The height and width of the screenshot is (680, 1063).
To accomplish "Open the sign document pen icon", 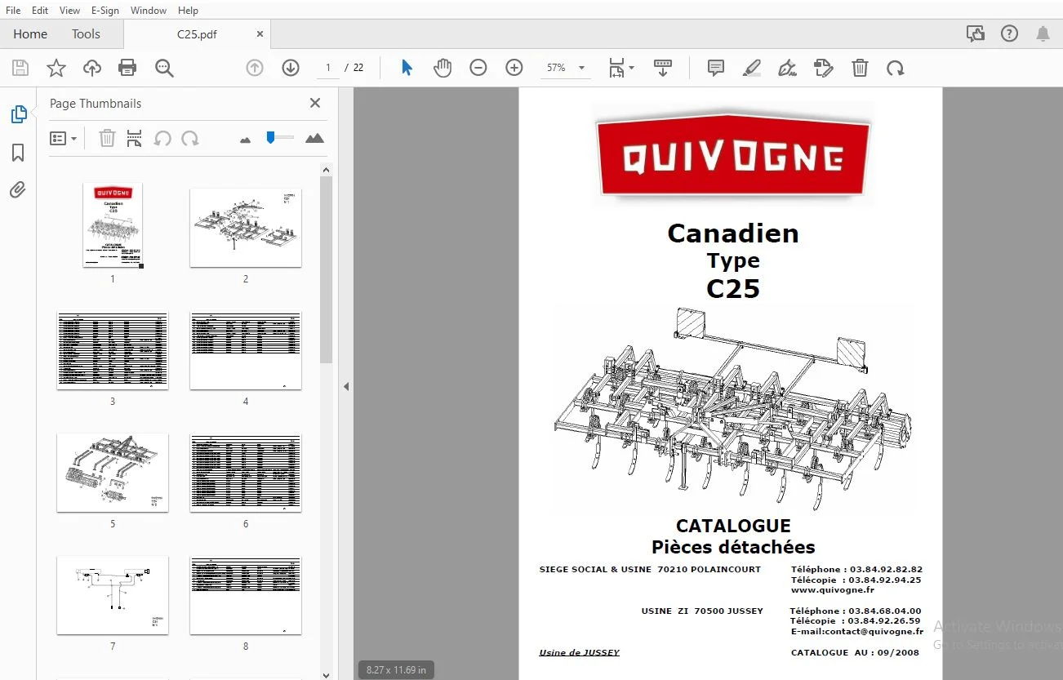I will tap(788, 69).
